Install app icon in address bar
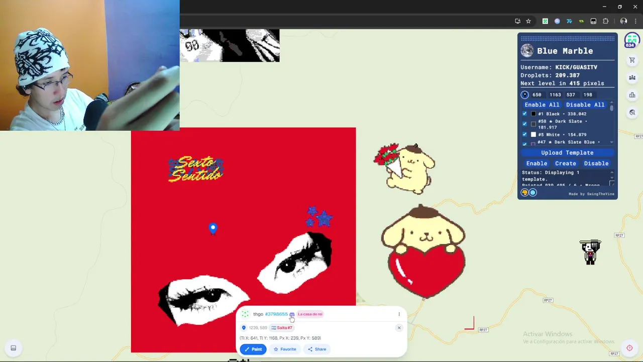Viewport: 643px width, 362px height. [517, 21]
